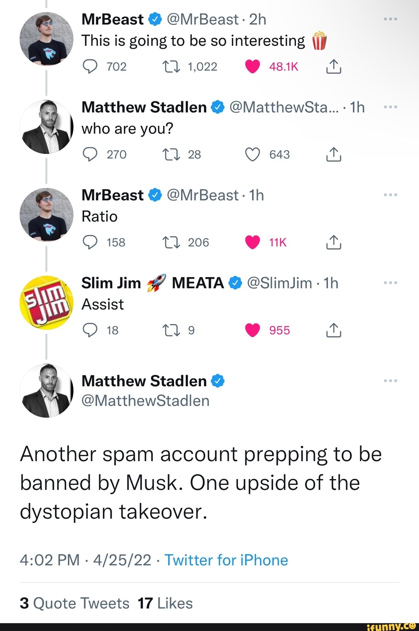The width and height of the screenshot is (419, 631).
Task: Open the more options menu on the final Stadlen tweet
Action: coord(390,380)
